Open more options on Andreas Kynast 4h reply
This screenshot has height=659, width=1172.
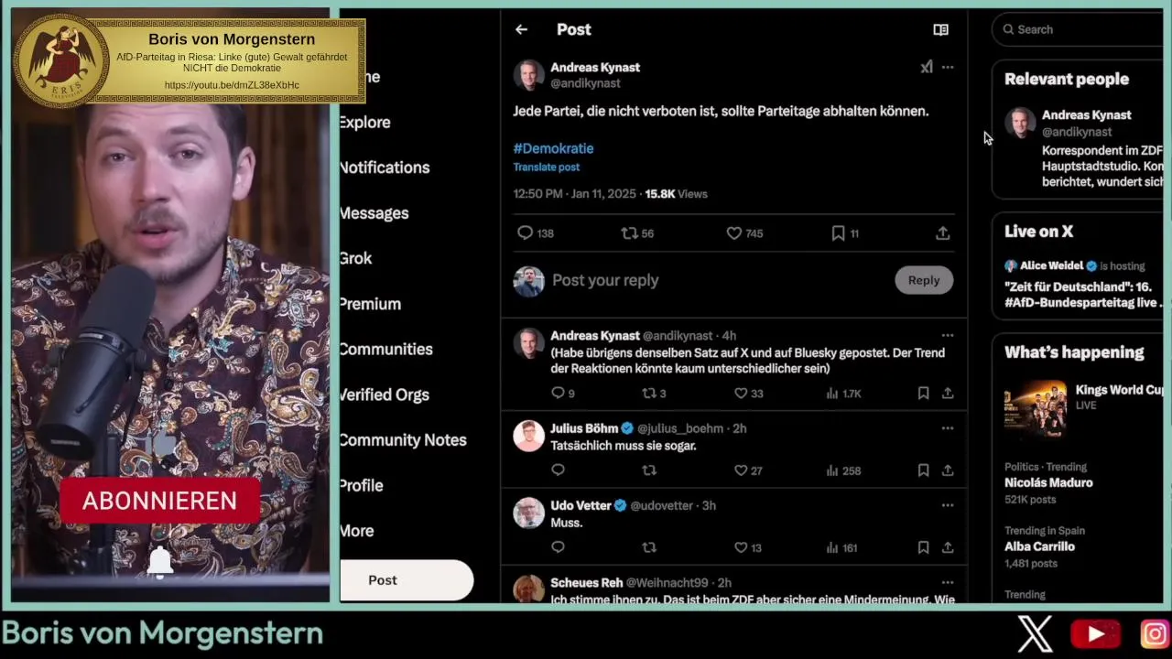pos(948,336)
